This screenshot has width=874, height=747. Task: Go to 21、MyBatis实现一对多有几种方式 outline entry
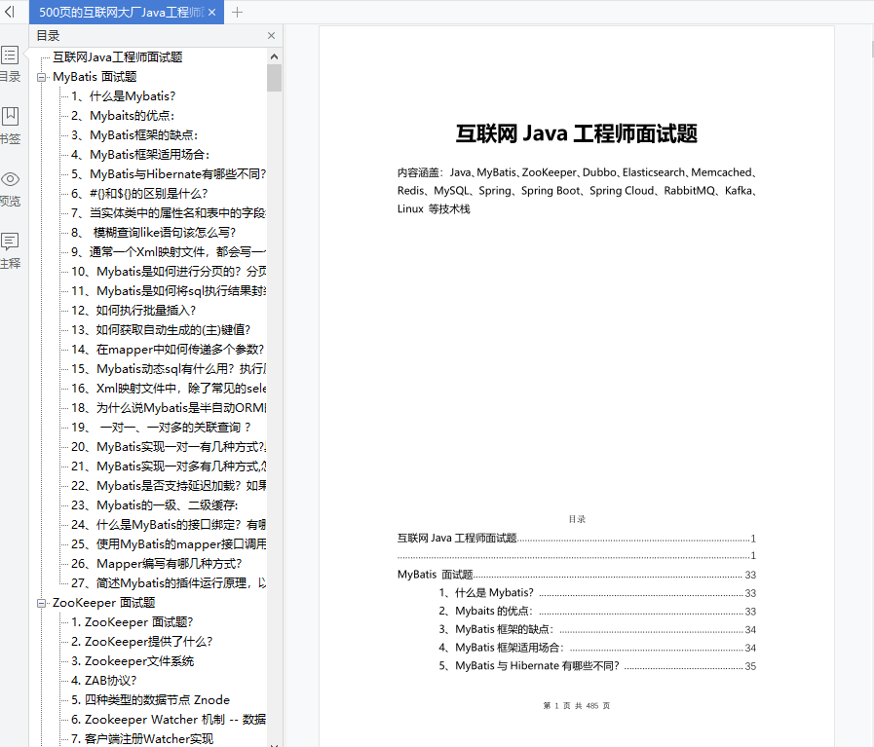tap(169, 467)
